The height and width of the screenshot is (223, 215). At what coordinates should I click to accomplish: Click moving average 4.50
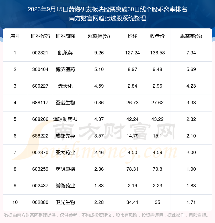(132, 153)
